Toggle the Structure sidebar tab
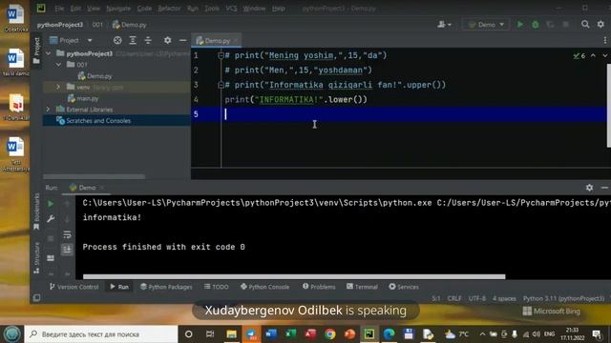The image size is (611, 343). (36, 257)
